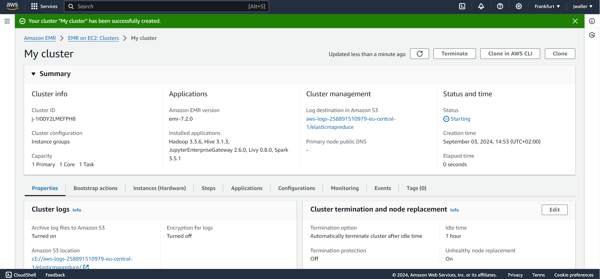600x279 pixels.
Task: Go to Amazon EMR breadcrumb
Action: 40,38
